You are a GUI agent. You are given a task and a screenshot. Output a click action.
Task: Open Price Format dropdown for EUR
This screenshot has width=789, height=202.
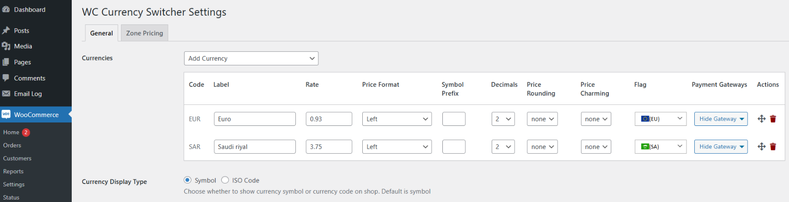396,119
